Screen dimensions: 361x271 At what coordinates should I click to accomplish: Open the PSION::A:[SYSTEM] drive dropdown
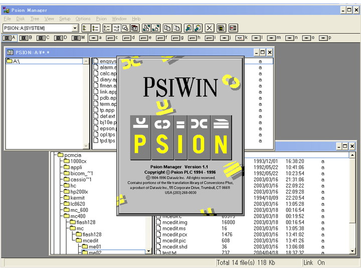[x=75, y=28]
